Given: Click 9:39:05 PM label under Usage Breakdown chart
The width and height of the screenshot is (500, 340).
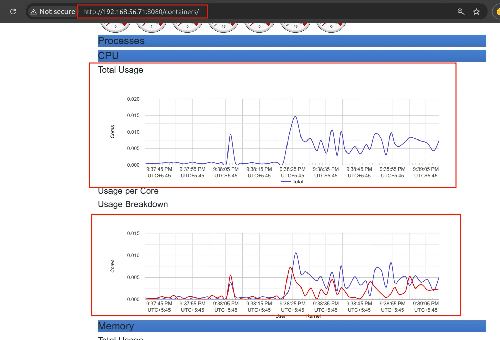Looking at the screenshot, I should coord(426,304).
